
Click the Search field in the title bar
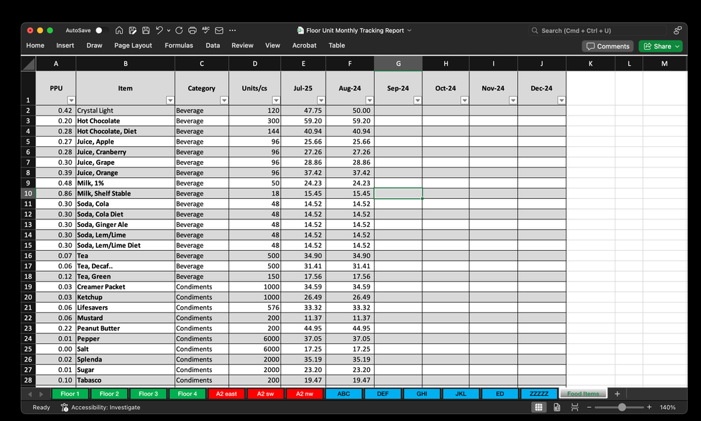596,30
